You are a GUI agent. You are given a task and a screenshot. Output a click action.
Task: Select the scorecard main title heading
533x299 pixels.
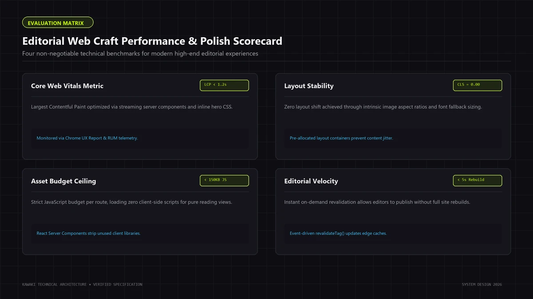point(152,41)
